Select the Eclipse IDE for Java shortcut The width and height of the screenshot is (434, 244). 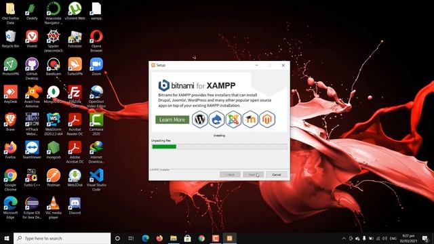pos(32,207)
